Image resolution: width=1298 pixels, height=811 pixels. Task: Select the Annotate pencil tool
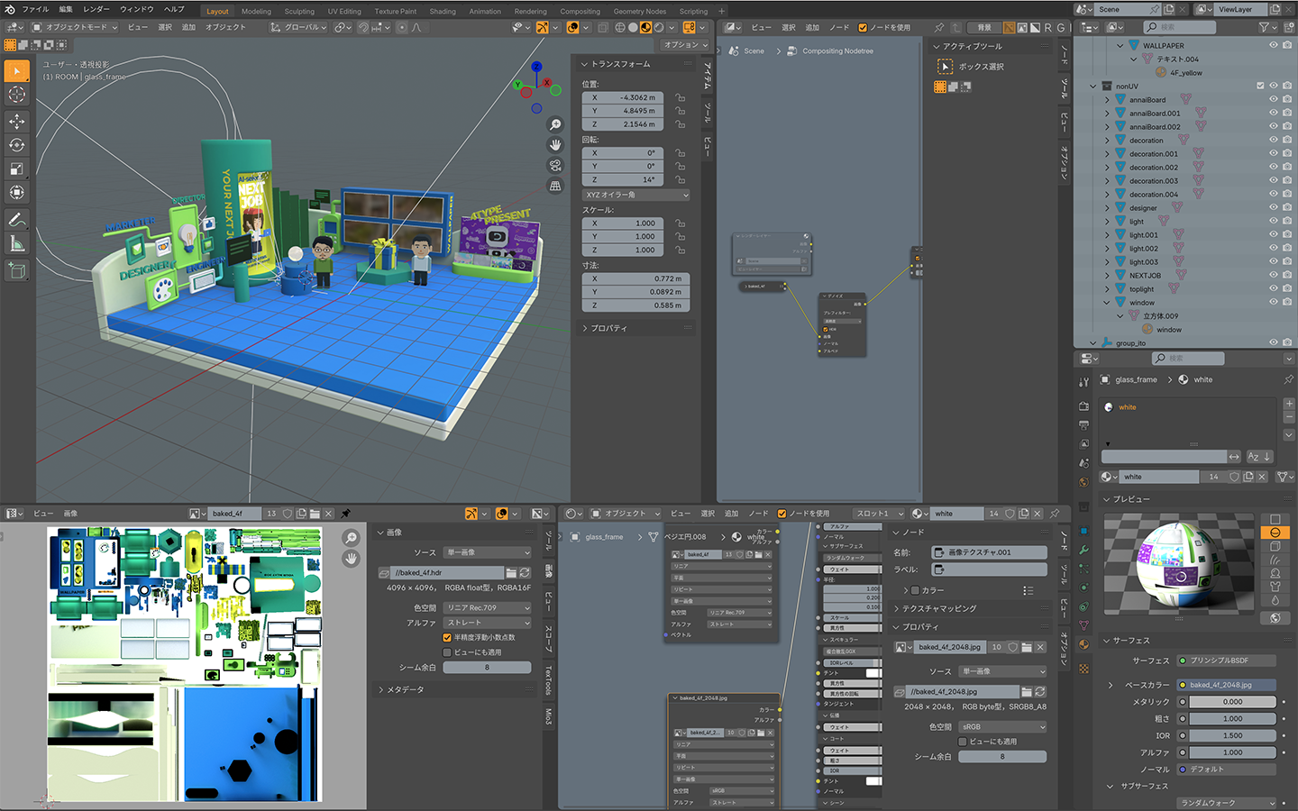17,220
